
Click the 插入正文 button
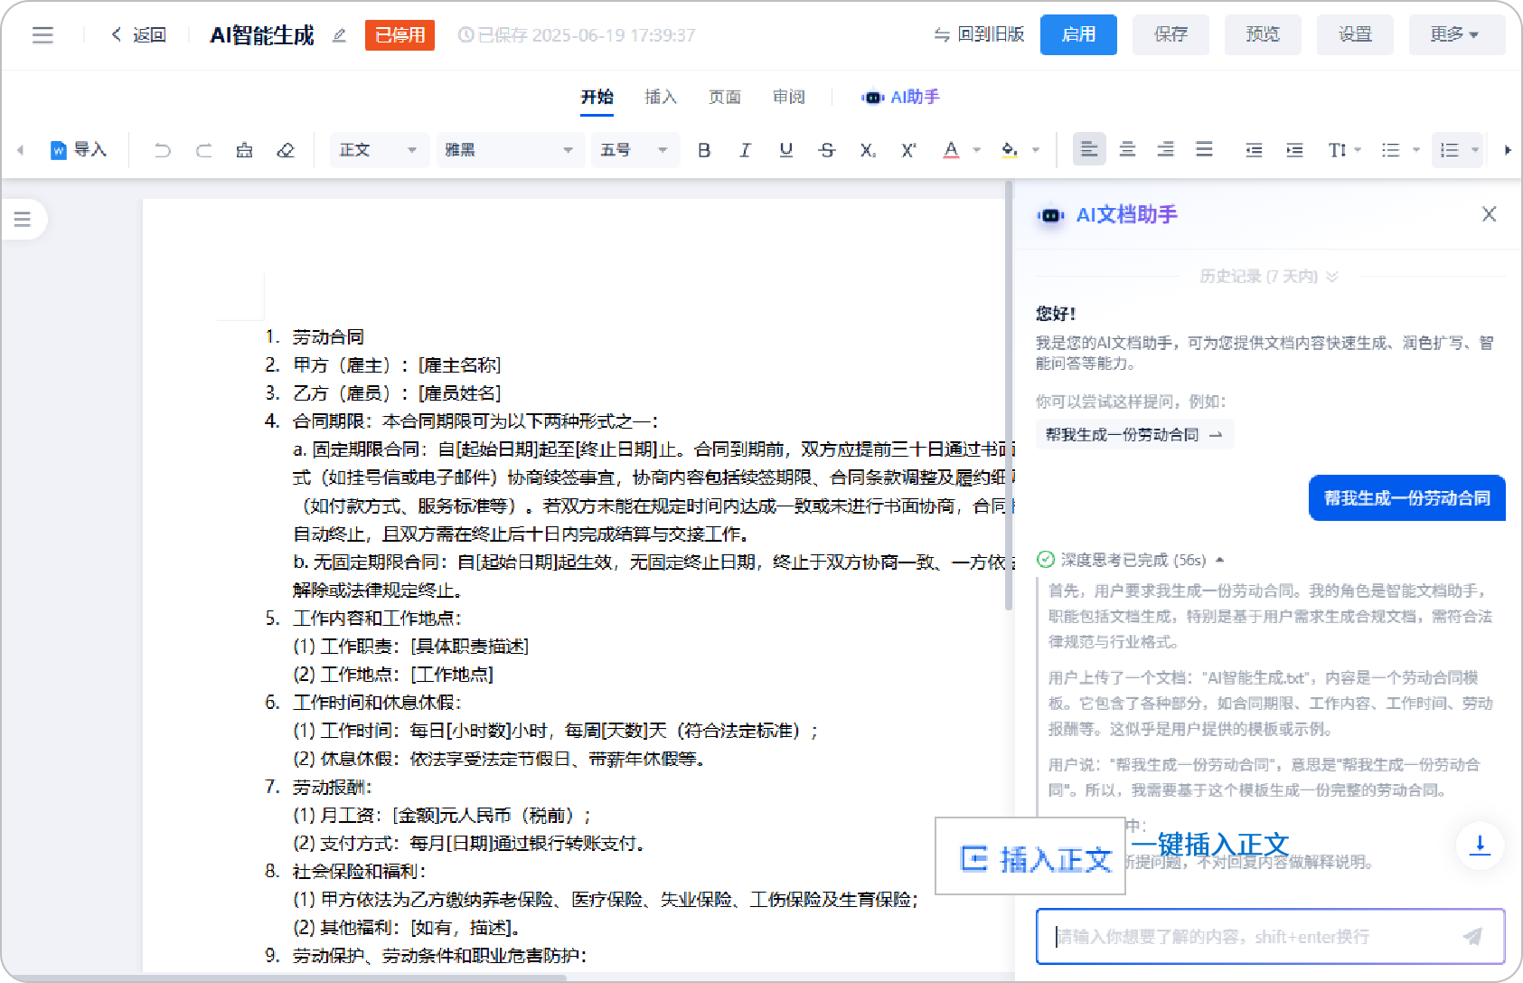(1030, 857)
